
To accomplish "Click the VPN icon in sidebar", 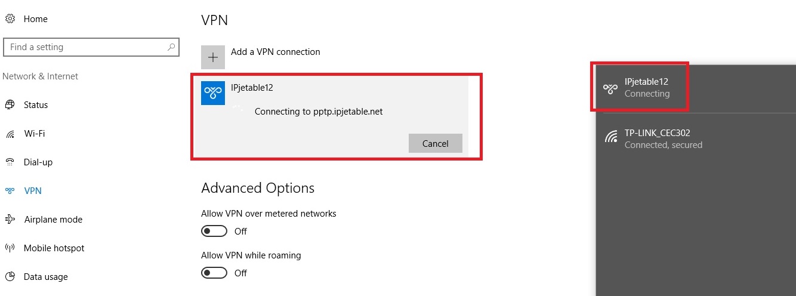I will [10, 191].
